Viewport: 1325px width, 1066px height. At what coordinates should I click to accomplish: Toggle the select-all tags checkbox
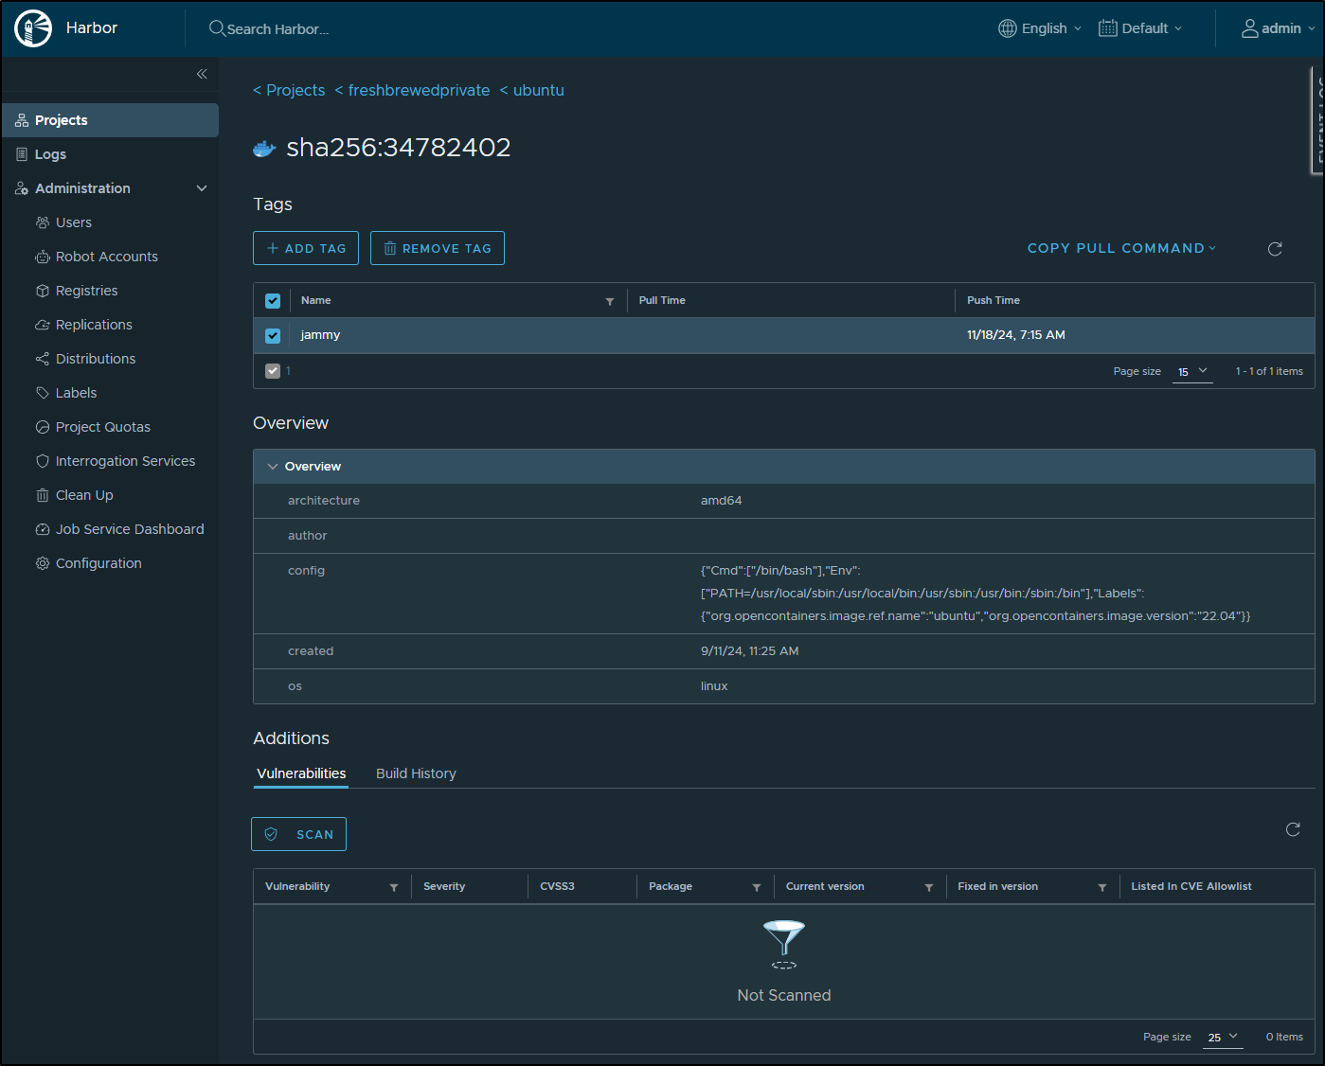(x=273, y=301)
